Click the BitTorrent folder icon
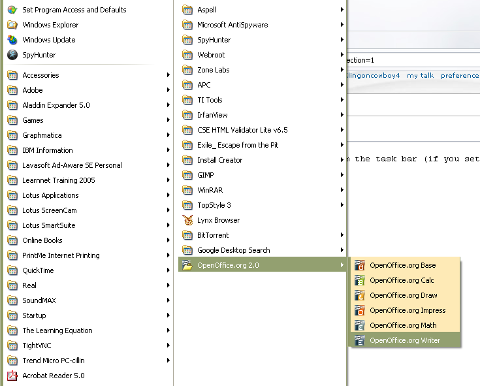 [x=187, y=235]
